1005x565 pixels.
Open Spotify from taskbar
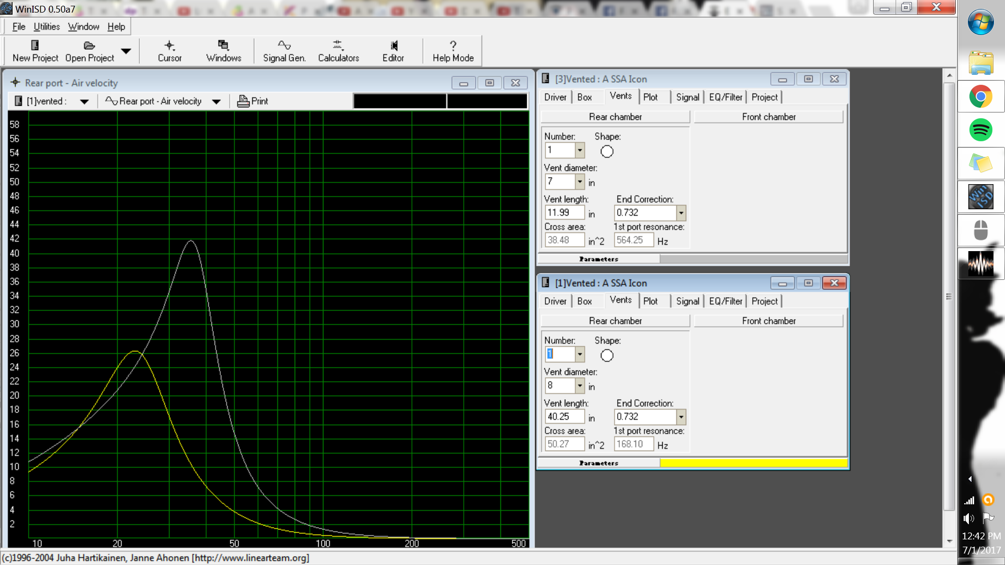pyautogui.click(x=980, y=130)
